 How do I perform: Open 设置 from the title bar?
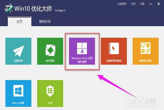(142, 4)
